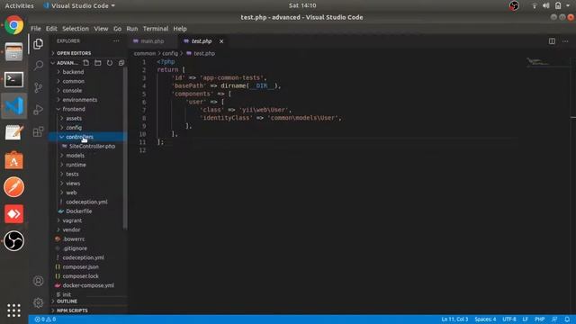
Task: Open Terminal from the dock
Action: point(14,79)
